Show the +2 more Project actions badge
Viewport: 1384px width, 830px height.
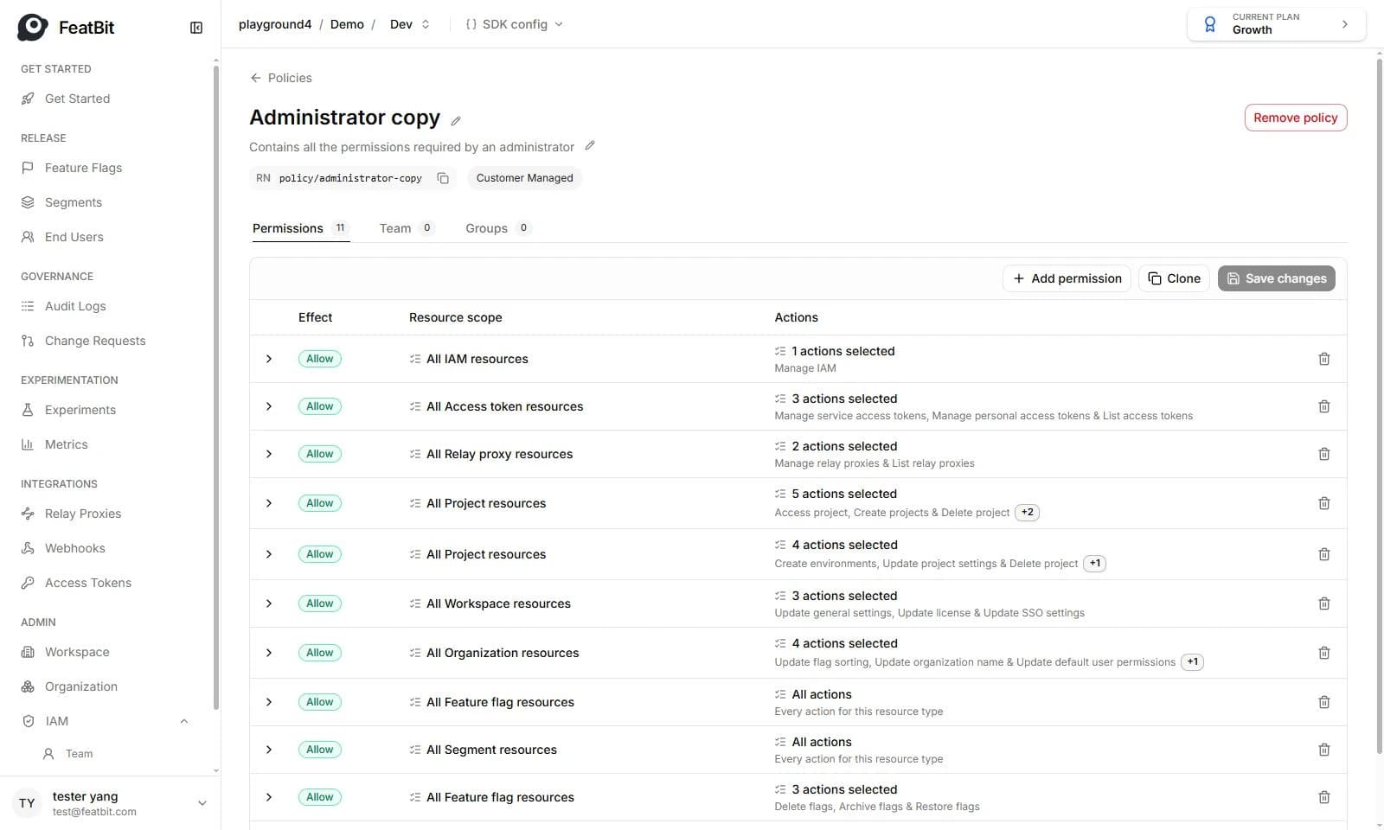1027,513
